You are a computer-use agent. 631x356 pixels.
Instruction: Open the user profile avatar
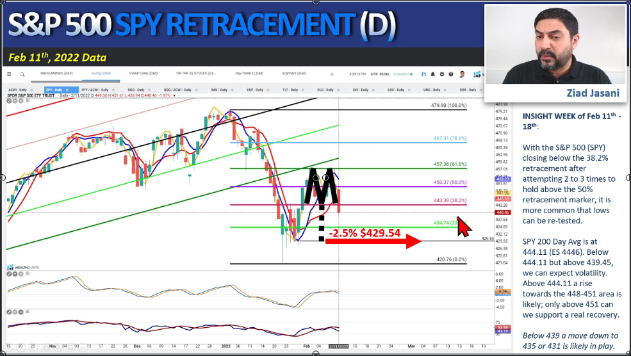463,74
